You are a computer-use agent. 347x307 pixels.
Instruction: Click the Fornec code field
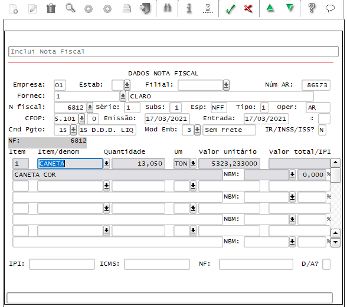click(x=87, y=97)
